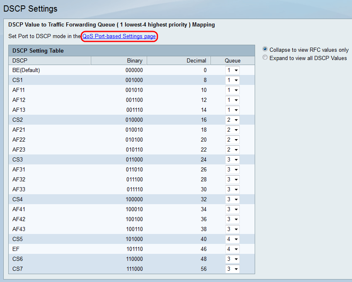Image resolution: width=352 pixels, height=282 pixels.
Task: Click the DSCP column header
Action: (x=50, y=60)
